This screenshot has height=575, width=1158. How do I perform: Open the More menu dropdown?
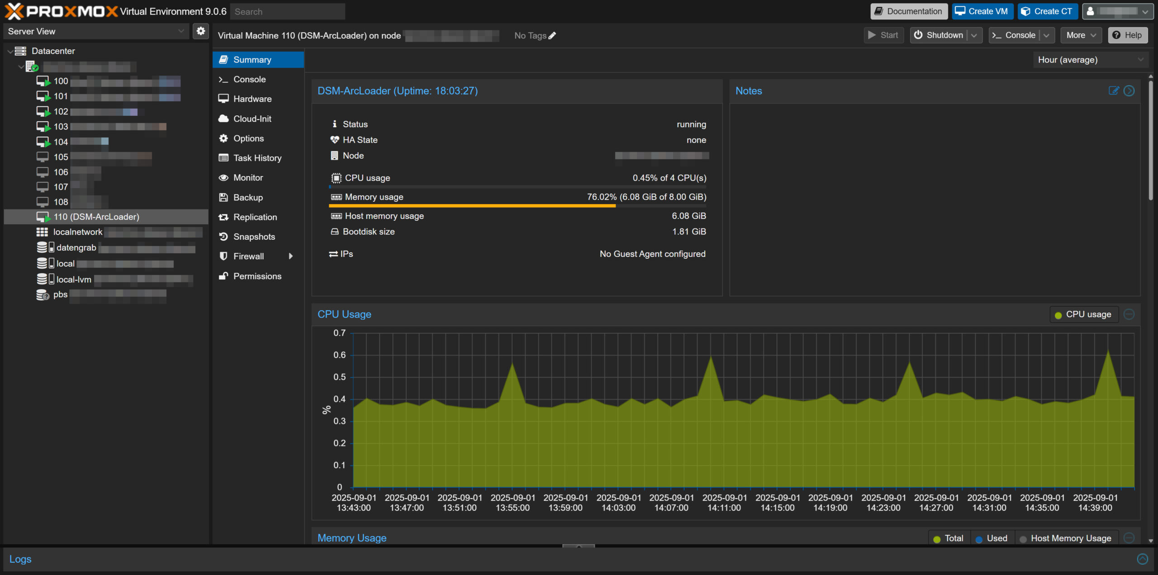[1081, 35]
